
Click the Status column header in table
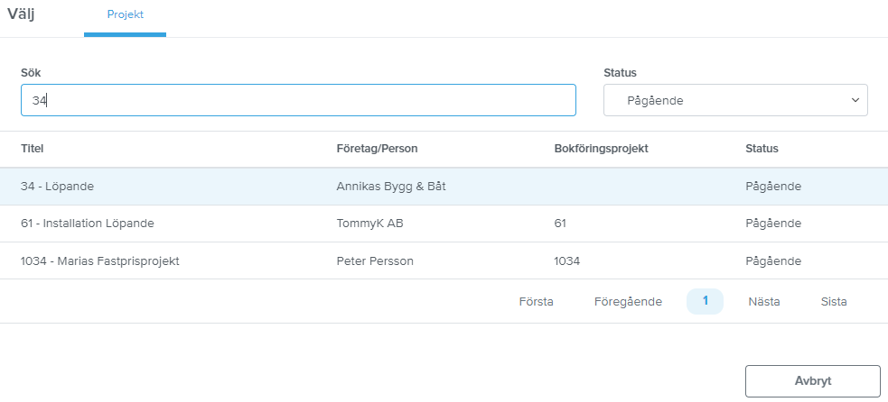762,149
